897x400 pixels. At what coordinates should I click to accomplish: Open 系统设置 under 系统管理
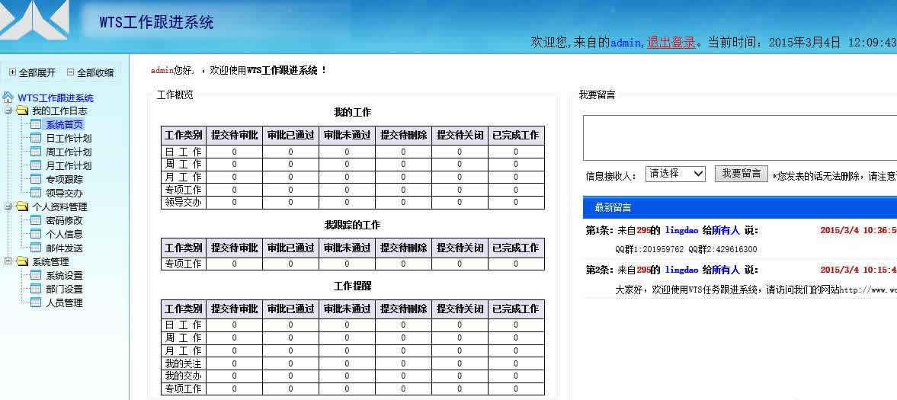(65, 275)
